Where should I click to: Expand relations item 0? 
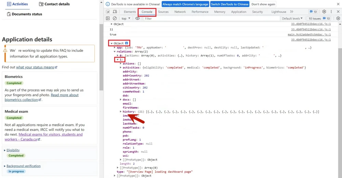tap(118, 55)
